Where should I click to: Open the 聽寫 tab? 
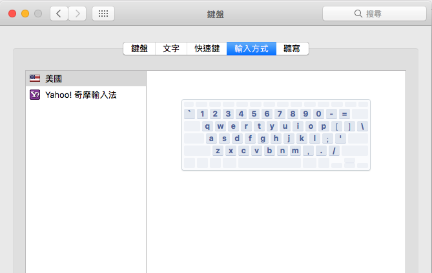point(292,49)
